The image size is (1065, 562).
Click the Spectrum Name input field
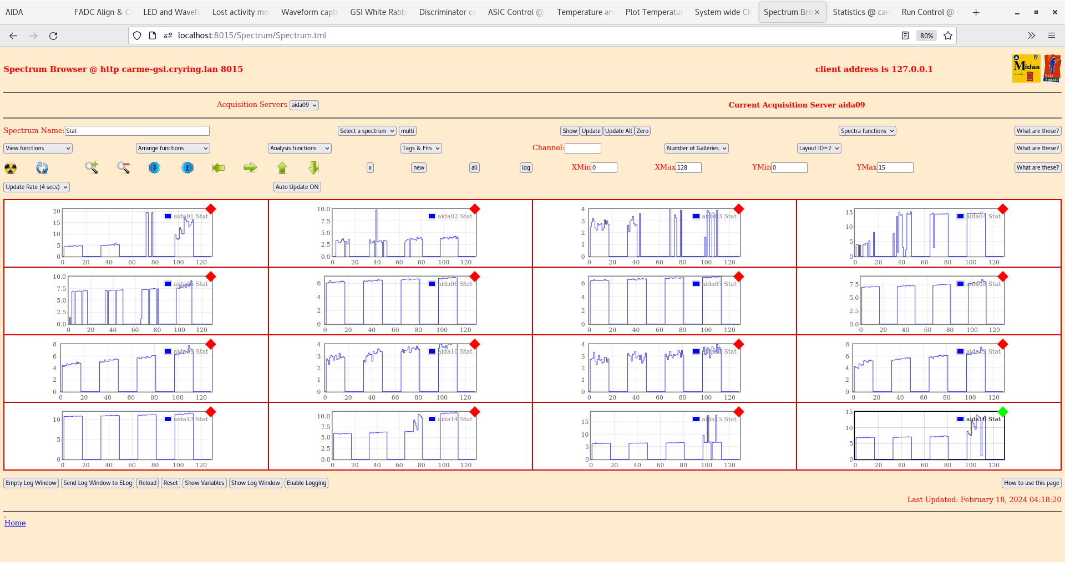(x=137, y=131)
